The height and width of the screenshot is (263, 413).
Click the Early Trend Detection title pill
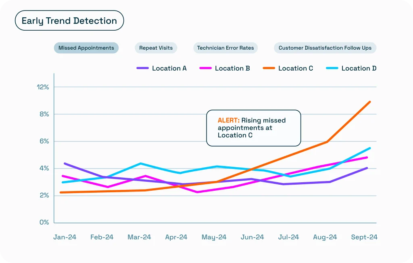[x=69, y=21]
